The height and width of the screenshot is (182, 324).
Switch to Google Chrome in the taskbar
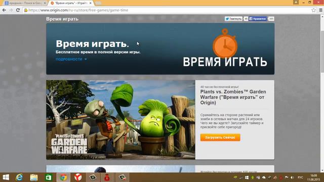pos(63,177)
